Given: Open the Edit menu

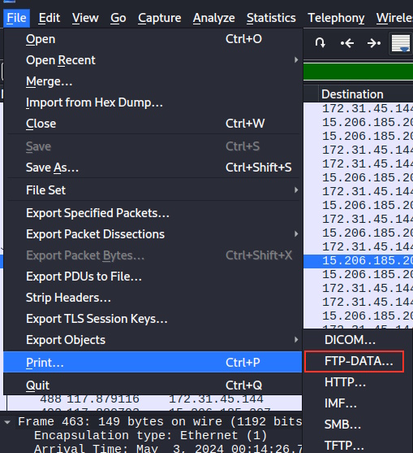Looking at the screenshot, I should (x=49, y=18).
